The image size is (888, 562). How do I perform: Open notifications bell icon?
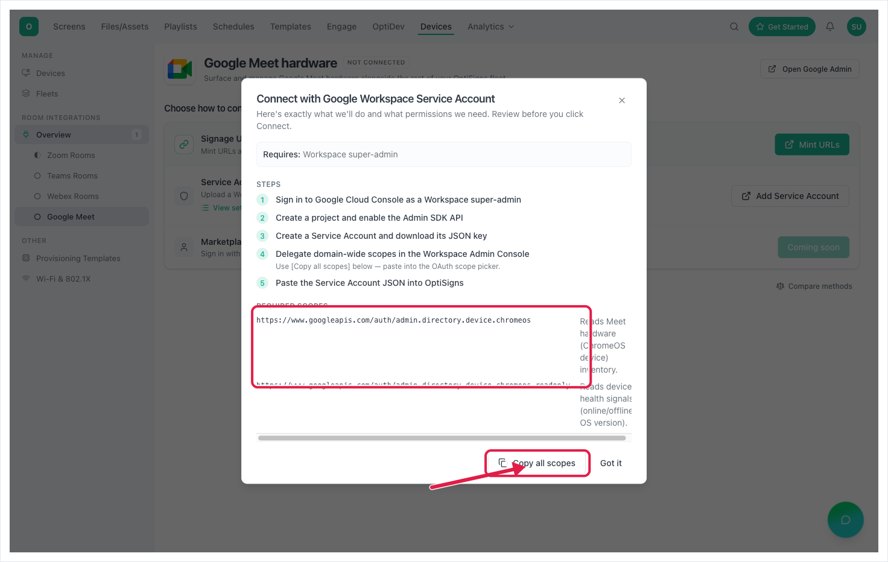[x=830, y=27]
